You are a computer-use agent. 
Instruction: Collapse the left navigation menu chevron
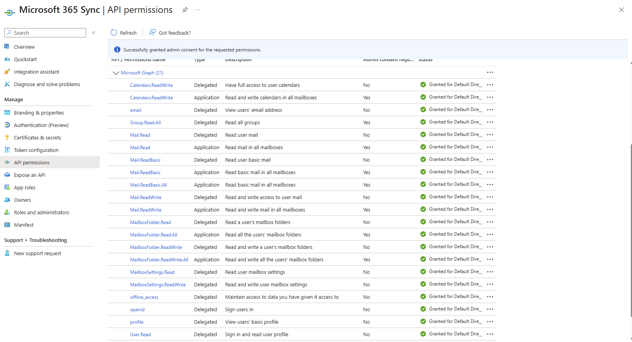[x=94, y=33]
